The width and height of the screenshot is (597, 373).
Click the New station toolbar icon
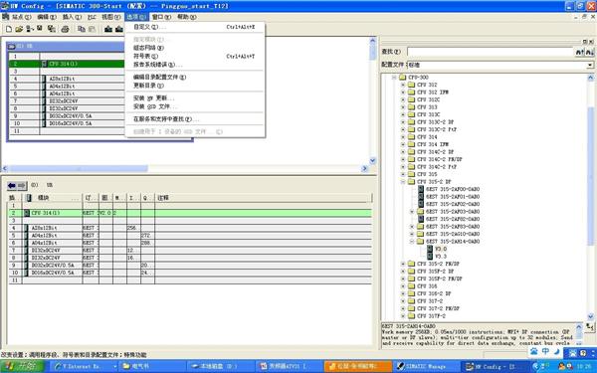pos(9,29)
